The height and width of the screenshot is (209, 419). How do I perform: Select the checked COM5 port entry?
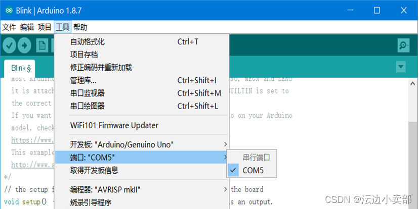pyautogui.click(x=252, y=170)
